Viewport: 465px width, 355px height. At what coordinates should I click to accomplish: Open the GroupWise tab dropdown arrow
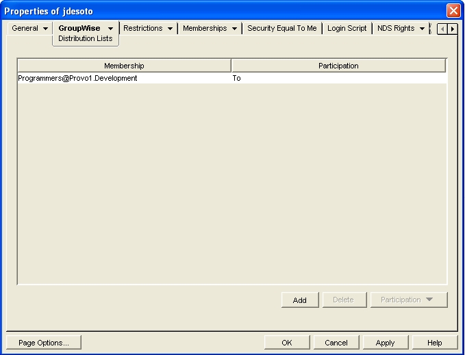110,29
